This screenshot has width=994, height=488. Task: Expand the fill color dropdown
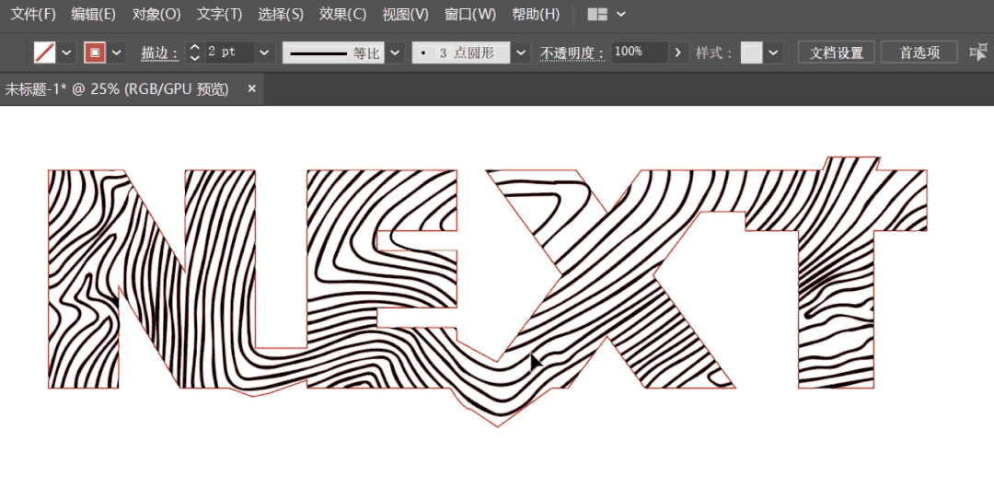click(x=66, y=52)
